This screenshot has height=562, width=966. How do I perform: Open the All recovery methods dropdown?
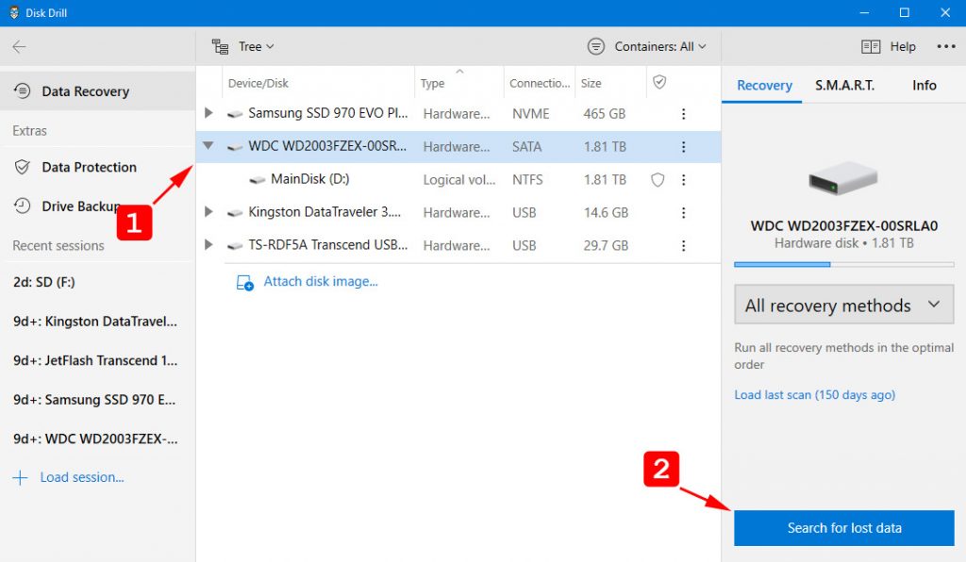(842, 305)
